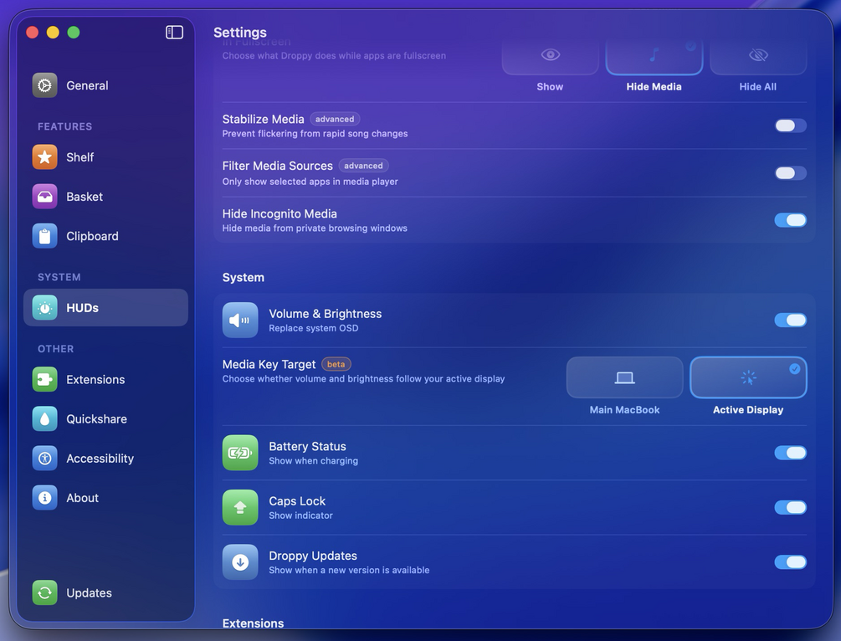Select the Shelf star icon in the sidebar

[44, 156]
